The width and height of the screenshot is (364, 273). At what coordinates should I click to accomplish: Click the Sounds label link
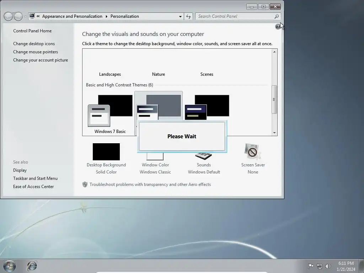coord(204,165)
